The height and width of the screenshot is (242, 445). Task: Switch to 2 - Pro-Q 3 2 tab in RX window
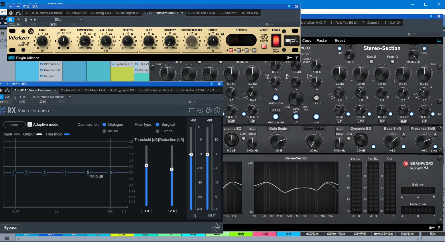point(70,90)
